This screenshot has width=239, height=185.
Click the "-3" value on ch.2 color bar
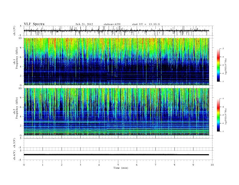pos(222,99)
